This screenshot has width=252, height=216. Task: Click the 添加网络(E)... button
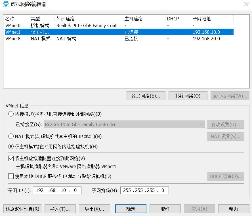pyautogui.click(x=146, y=96)
